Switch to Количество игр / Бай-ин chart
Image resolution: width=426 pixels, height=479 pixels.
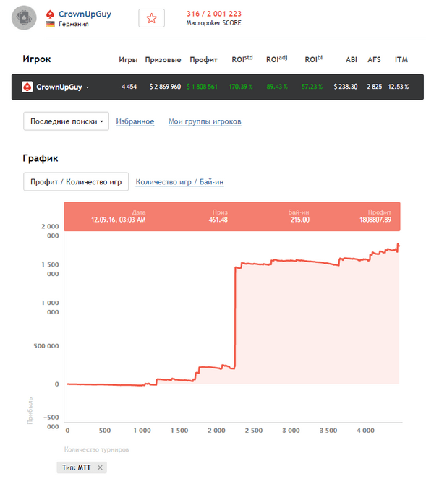point(179,182)
